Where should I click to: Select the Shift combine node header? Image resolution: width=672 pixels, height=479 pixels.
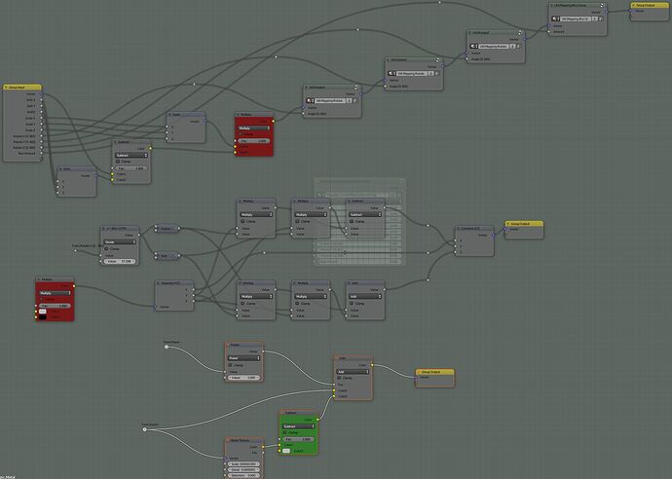77,168
